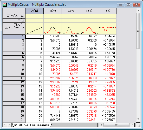The image size is (143, 130).
Task: Click the コメント row label
Action: coord(14,24)
